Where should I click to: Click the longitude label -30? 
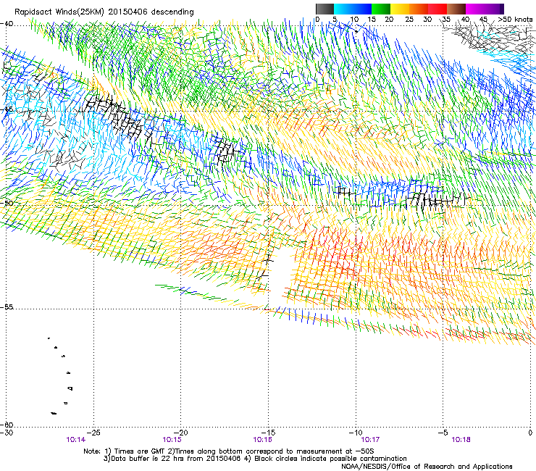(x=7, y=433)
